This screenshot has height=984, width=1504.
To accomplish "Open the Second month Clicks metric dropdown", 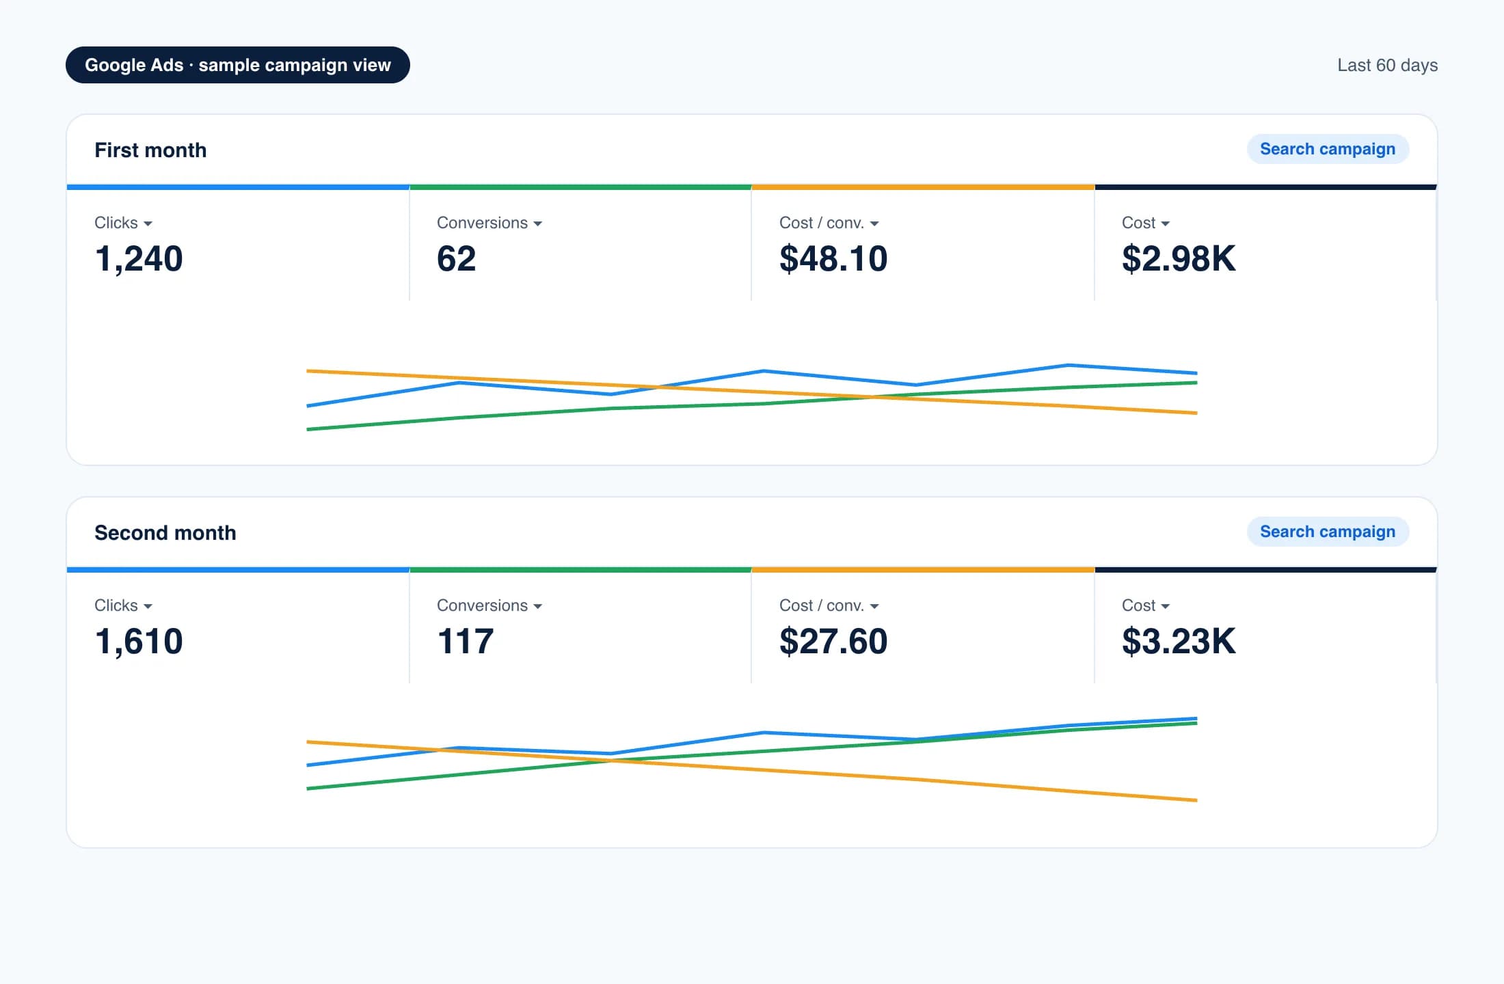I will 124,605.
